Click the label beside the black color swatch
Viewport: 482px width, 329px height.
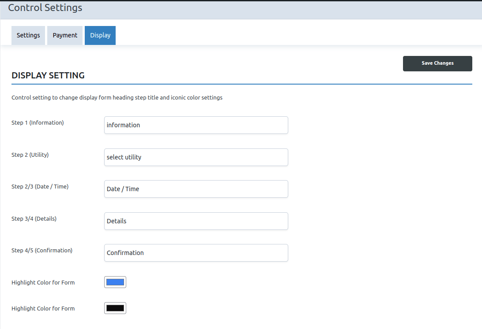(43, 309)
